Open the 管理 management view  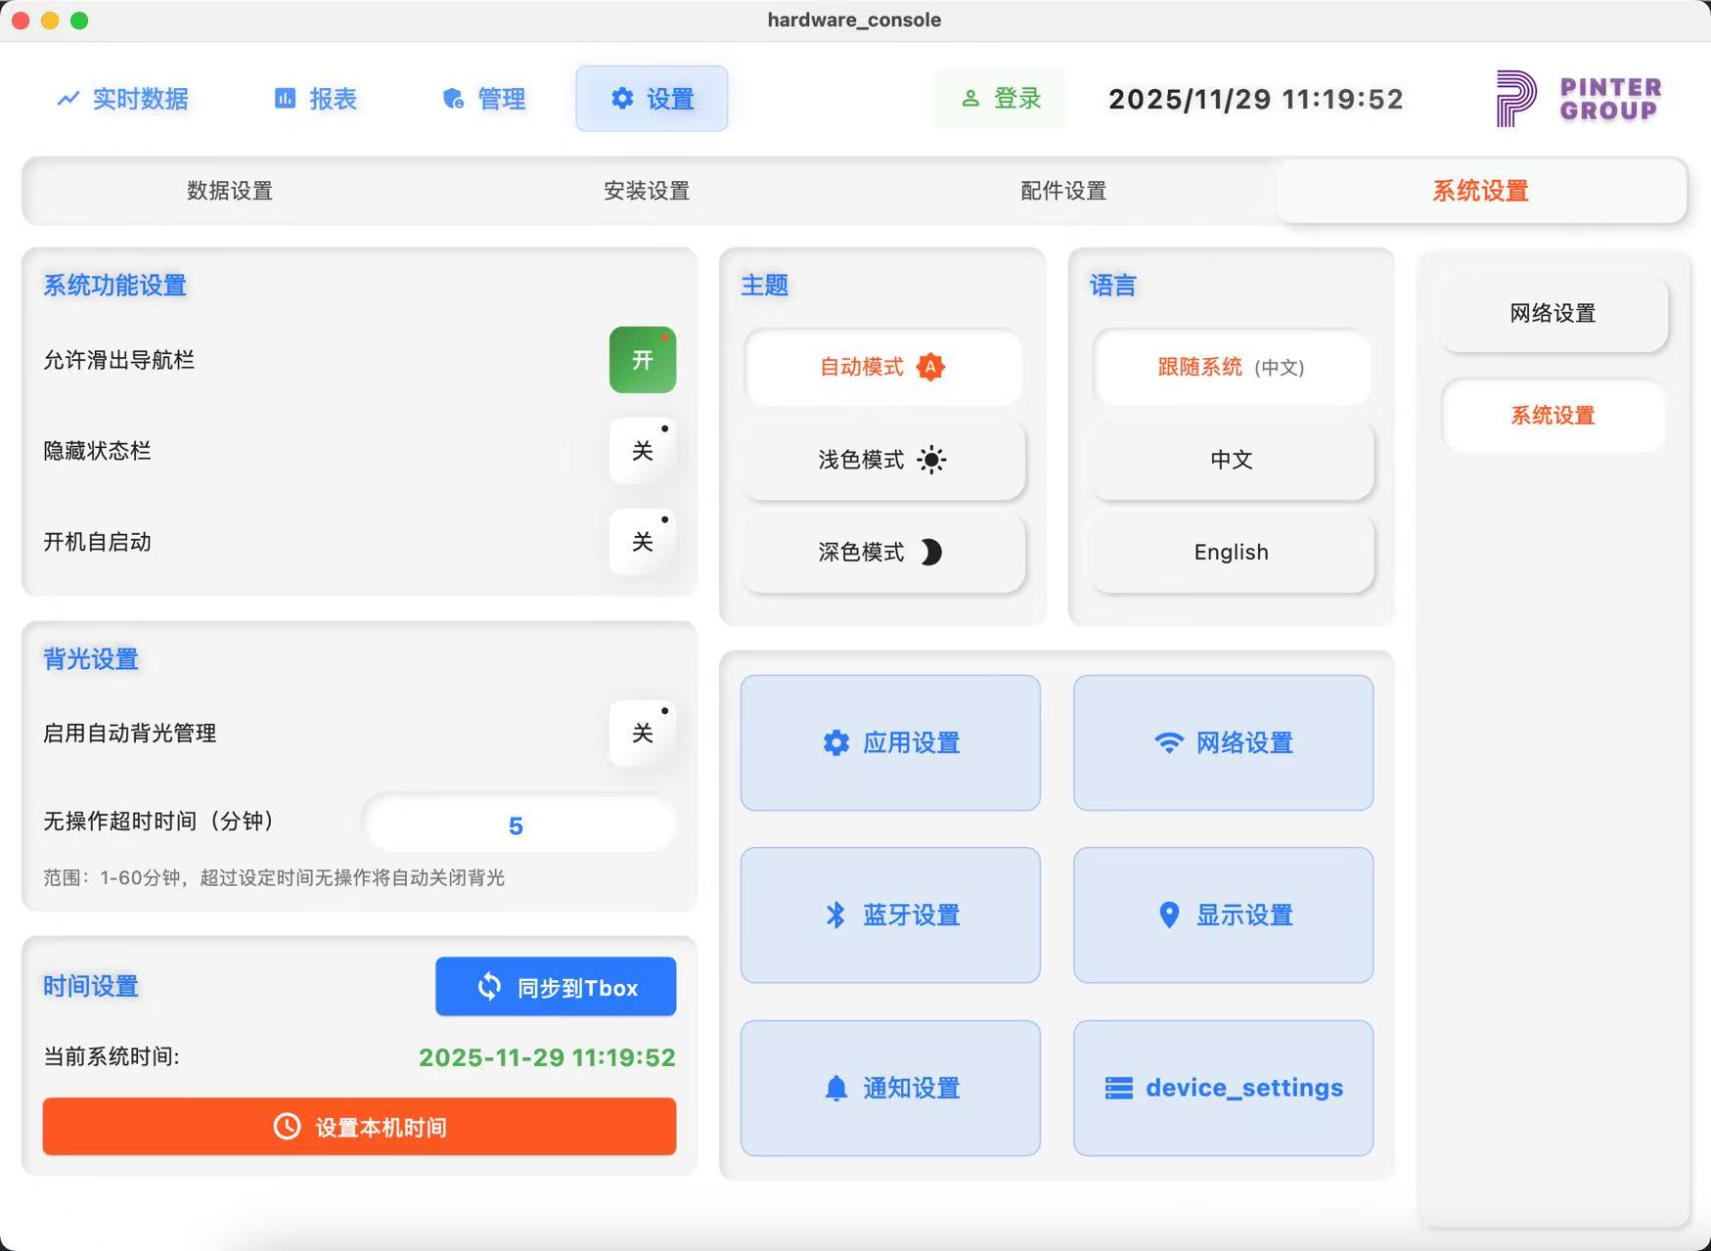pyautogui.click(x=483, y=98)
